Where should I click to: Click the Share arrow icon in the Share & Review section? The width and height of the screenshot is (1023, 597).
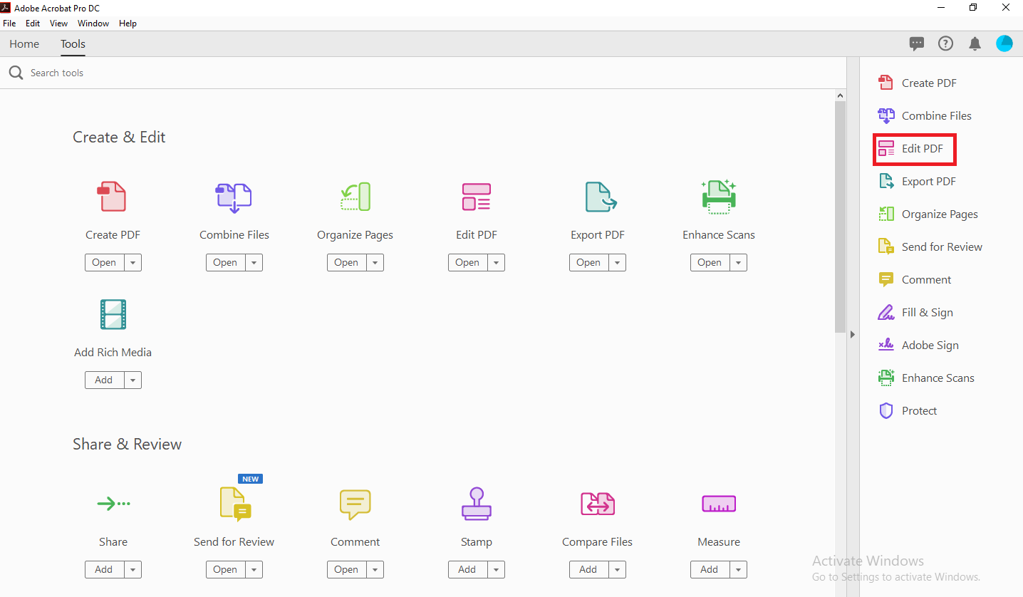pos(113,504)
